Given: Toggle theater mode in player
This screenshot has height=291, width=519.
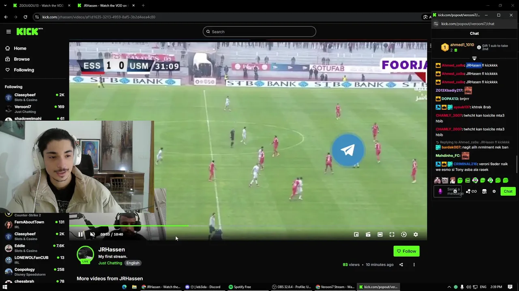Looking at the screenshot, I should pos(380,234).
